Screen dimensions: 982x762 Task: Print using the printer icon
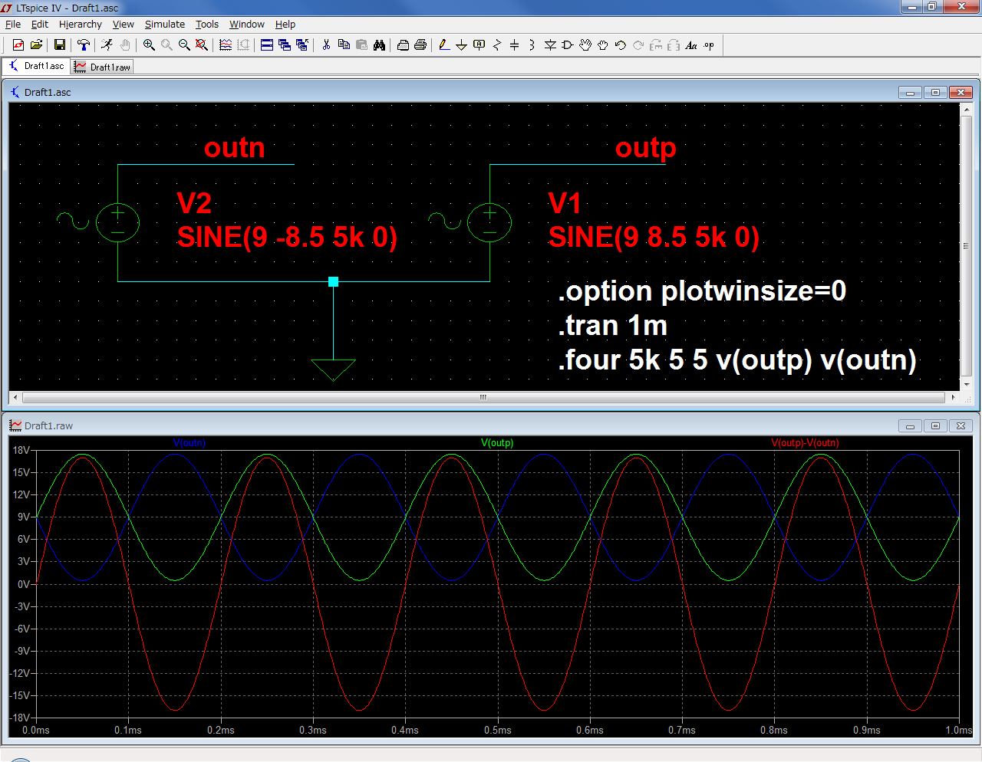(x=420, y=45)
